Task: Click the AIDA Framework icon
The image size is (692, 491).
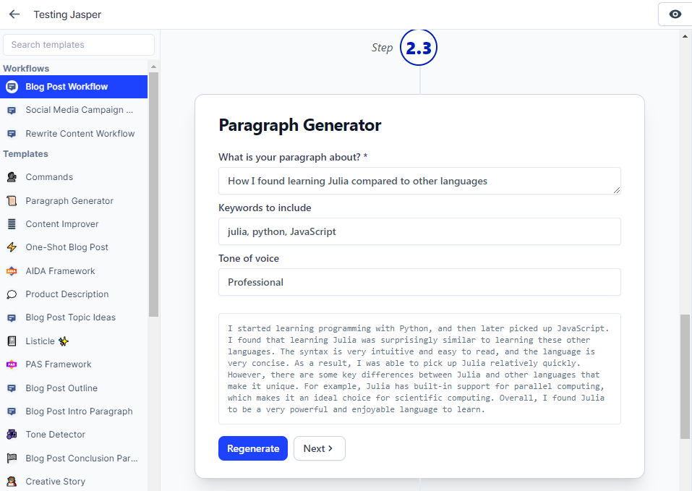Action: [12, 271]
